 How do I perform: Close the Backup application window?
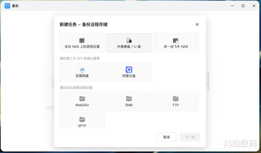click(x=254, y=6)
